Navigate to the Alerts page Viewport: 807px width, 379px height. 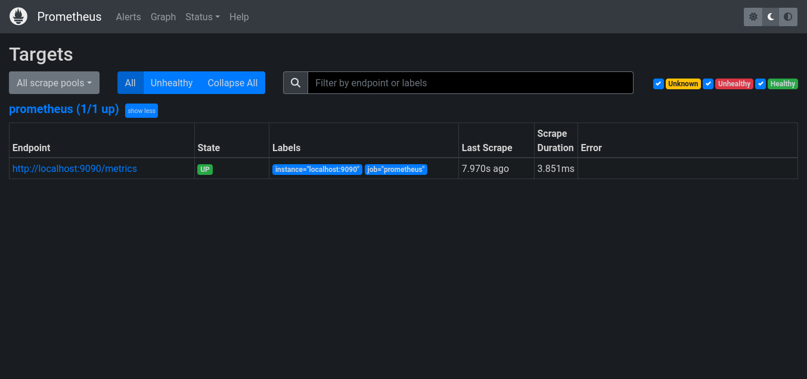[x=128, y=17]
